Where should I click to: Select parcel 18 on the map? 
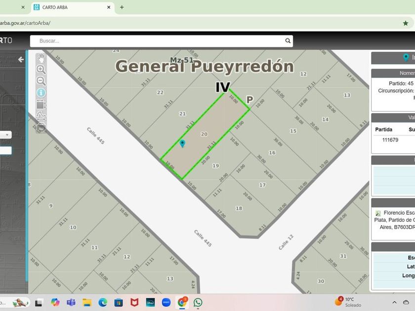pyautogui.click(x=239, y=208)
